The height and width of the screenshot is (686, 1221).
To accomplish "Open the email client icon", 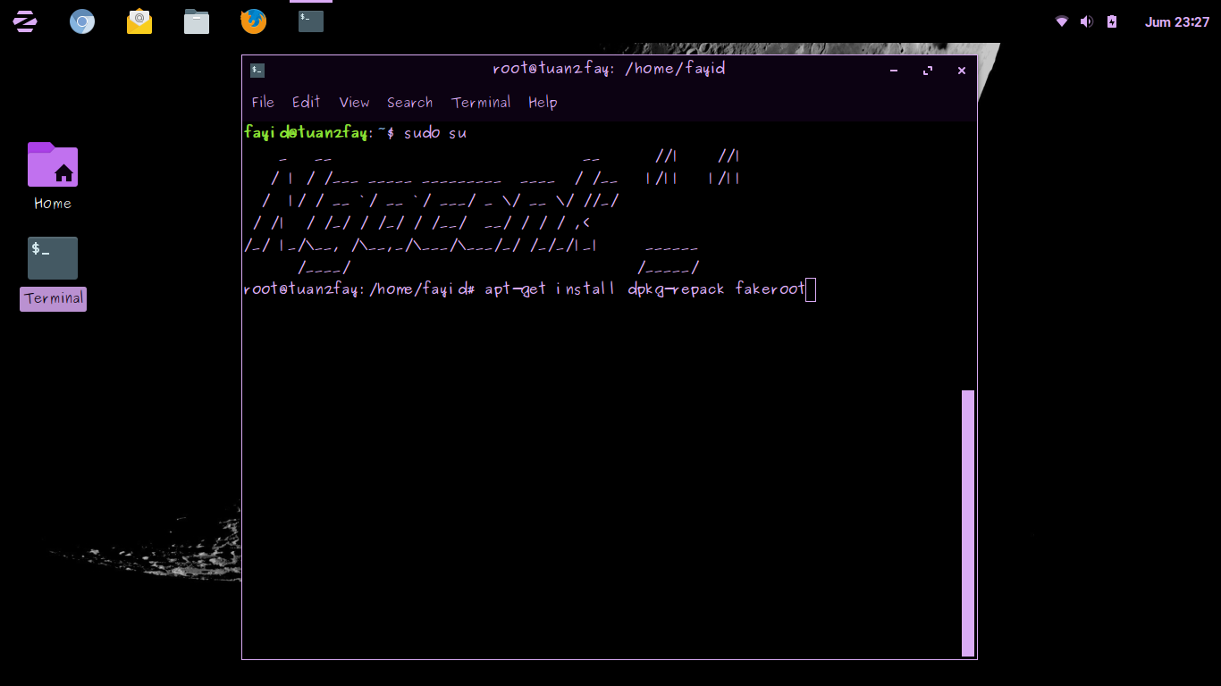I will 139,21.
